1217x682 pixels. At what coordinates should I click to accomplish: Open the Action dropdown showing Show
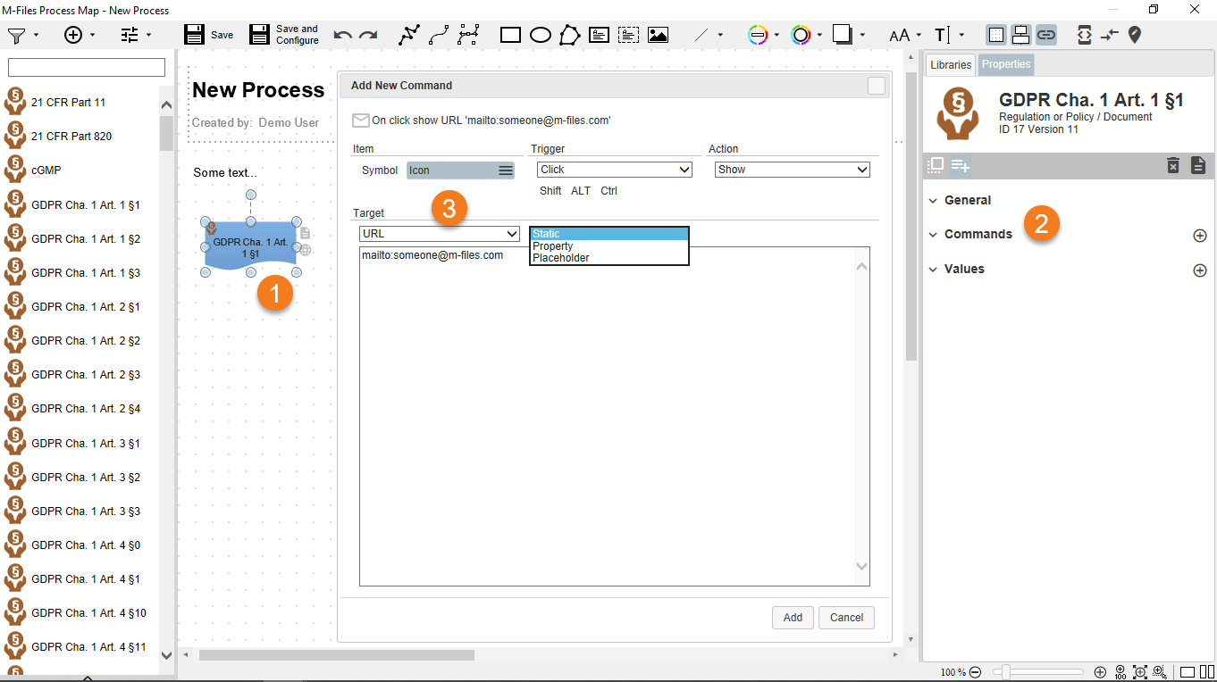tap(792, 170)
